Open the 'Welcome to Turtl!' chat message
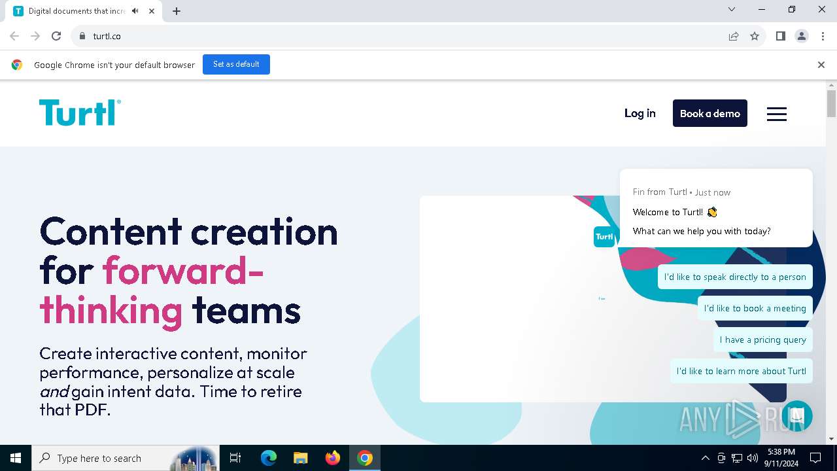This screenshot has width=837, height=471. (x=716, y=208)
